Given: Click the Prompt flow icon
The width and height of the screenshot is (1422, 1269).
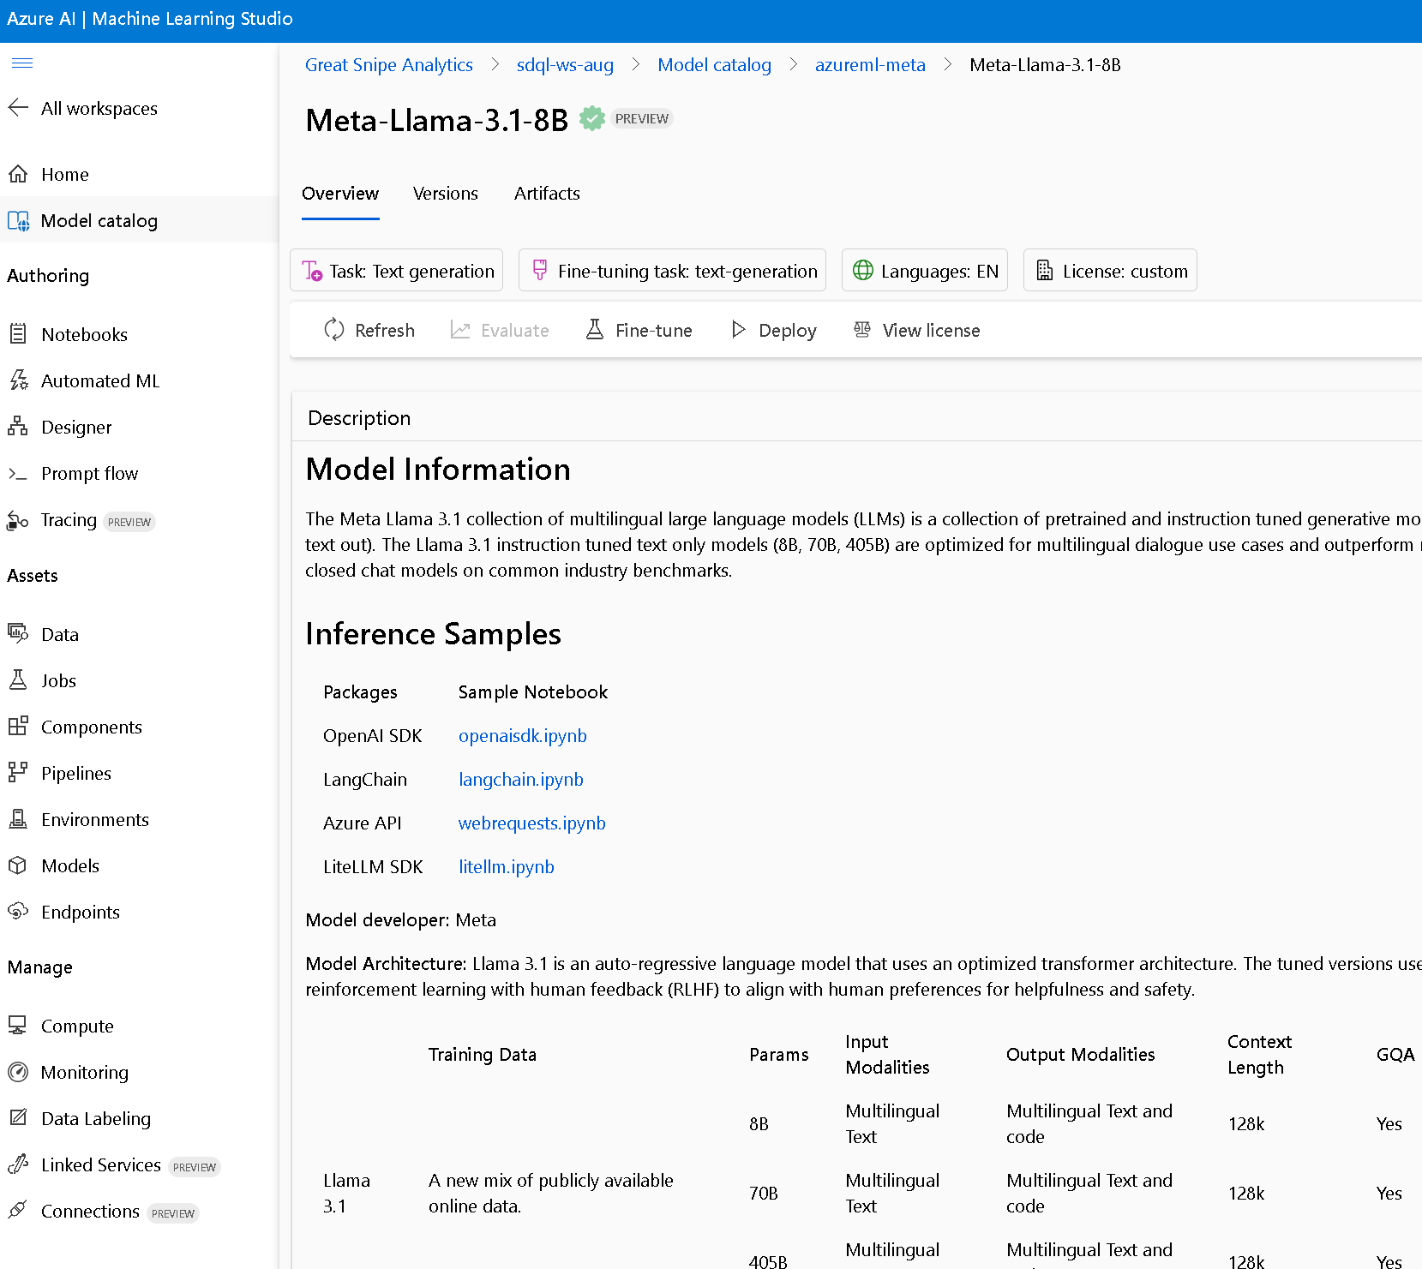Looking at the screenshot, I should [x=18, y=473].
